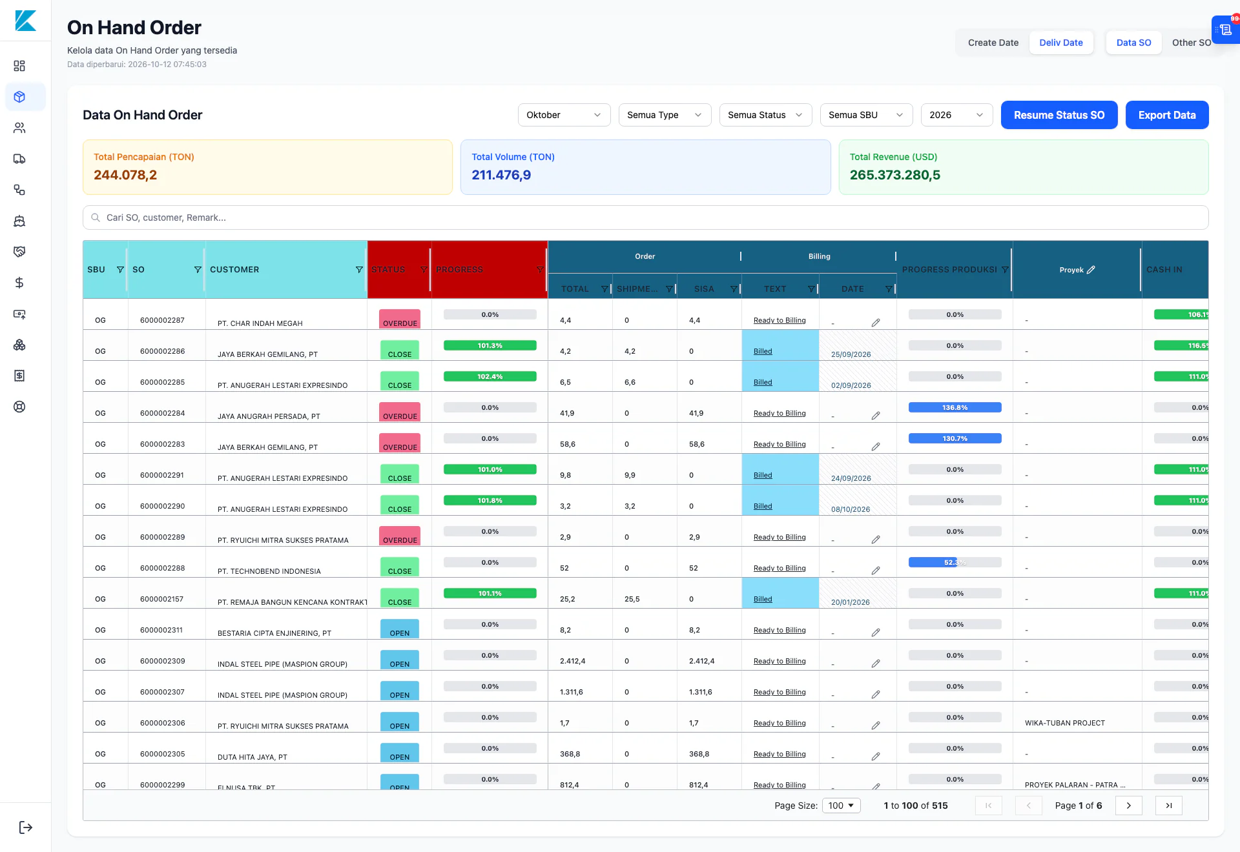Click the Resume Status SO button
This screenshot has width=1240, height=852.
coord(1059,115)
